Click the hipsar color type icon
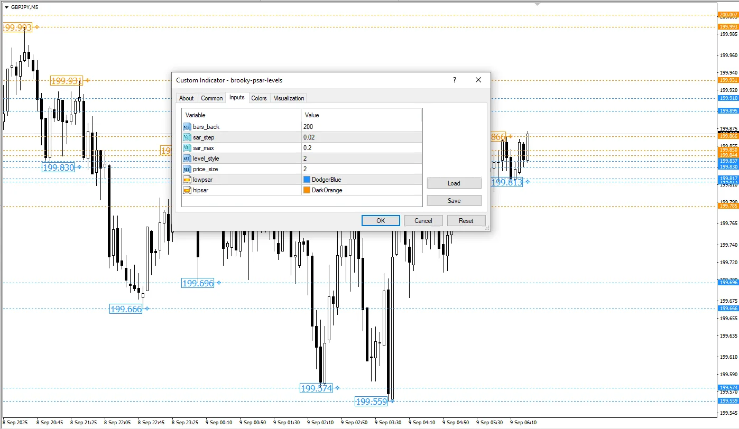The image size is (739, 429). pyautogui.click(x=187, y=190)
